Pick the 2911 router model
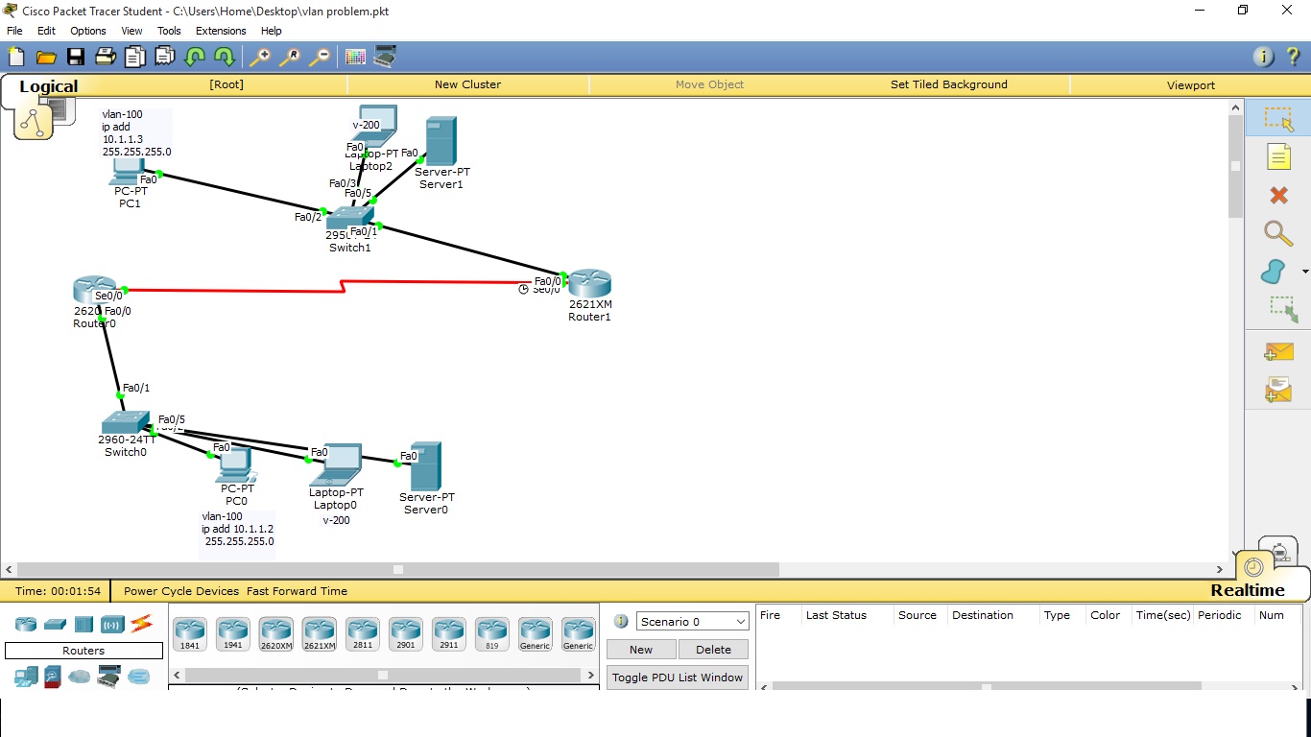This screenshot has height=737, width=1311. (449, 634)
